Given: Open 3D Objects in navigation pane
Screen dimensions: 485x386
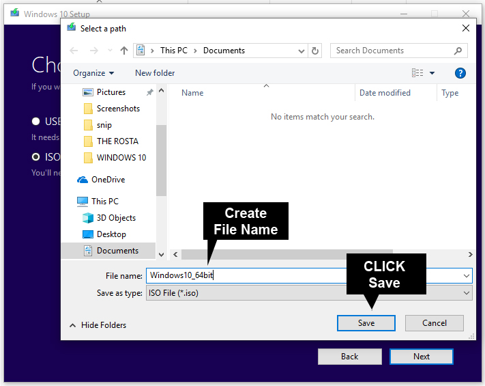Looking at the screenshot, I should click(x=116, y=218).
